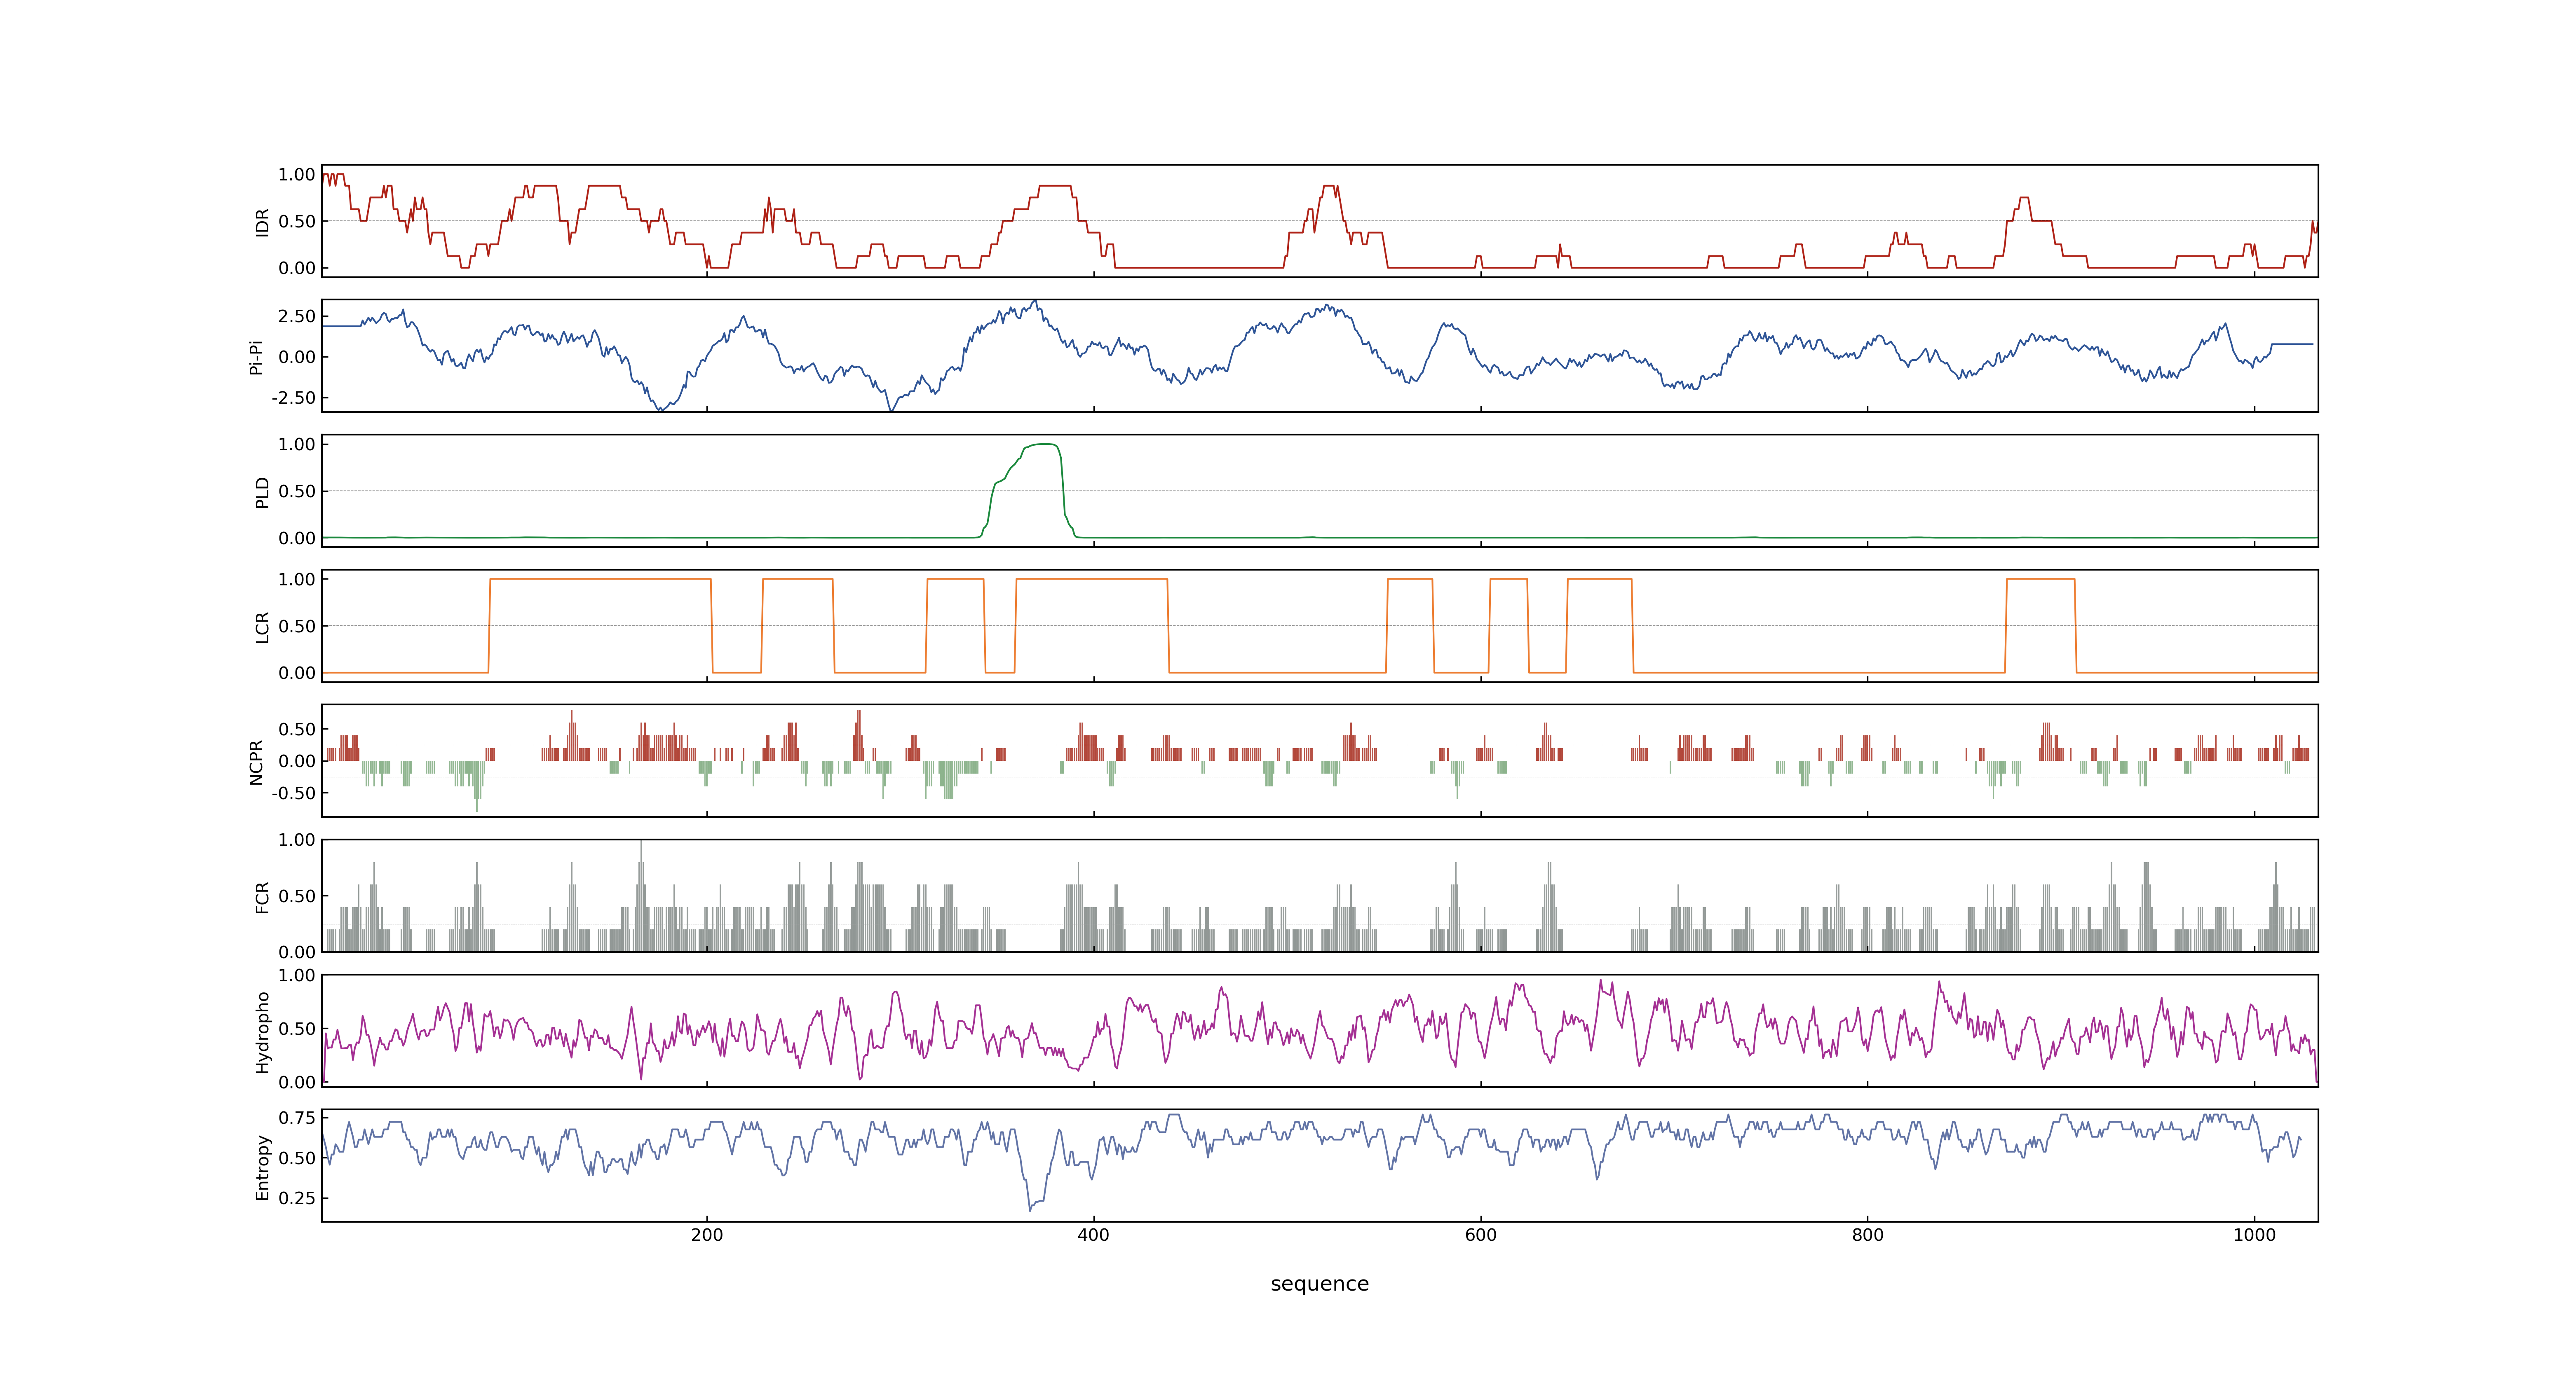Click the "1000" x-axis tick label
2576x1373 pixels.
click(x=2254, y=1235)
